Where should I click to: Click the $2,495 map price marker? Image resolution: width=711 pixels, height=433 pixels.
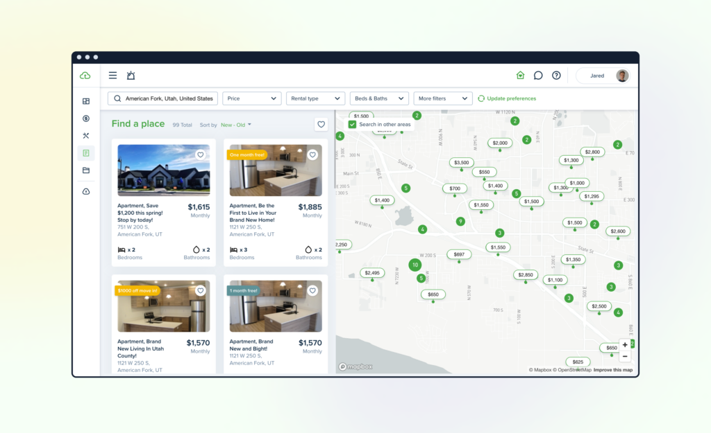tap(372, 273)
